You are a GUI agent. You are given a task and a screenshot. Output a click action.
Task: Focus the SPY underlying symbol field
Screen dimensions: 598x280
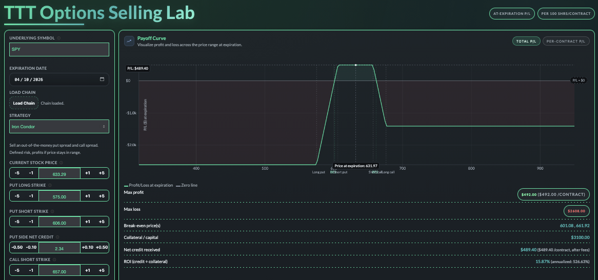(59, 50)
